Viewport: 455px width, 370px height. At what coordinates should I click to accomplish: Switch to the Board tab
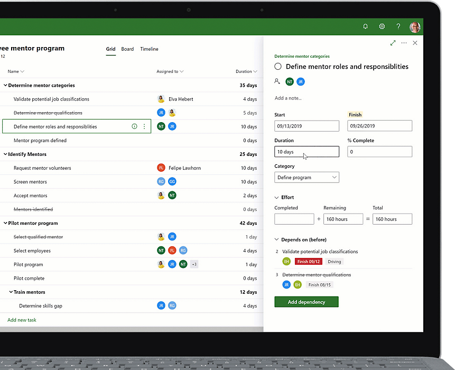pos(127,49)
